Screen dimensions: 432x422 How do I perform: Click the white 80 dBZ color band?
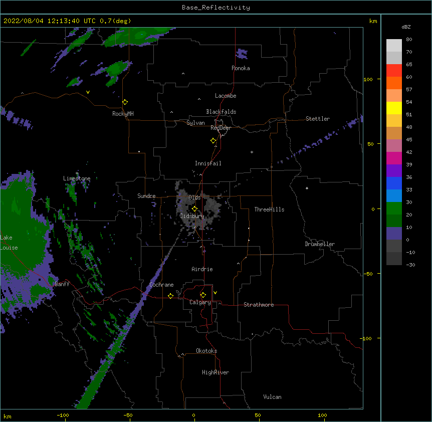(x=394, y=45)
